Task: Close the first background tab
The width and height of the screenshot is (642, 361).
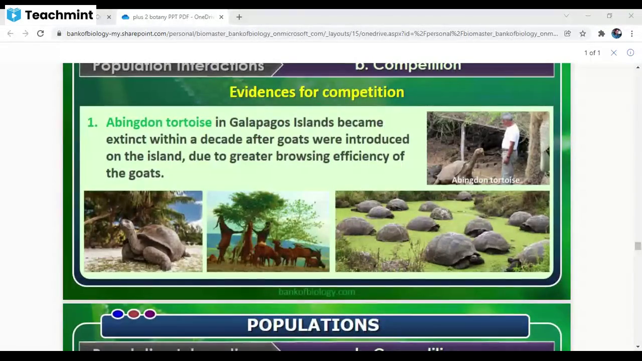Action: click(109, 17)
